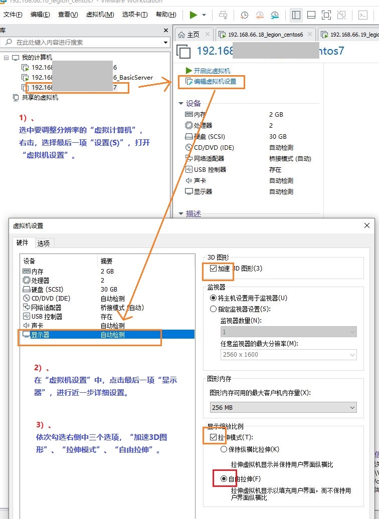Open the 帮助(H) menu
The width and height of the screenshot is (379, 519).
(166, 15)
